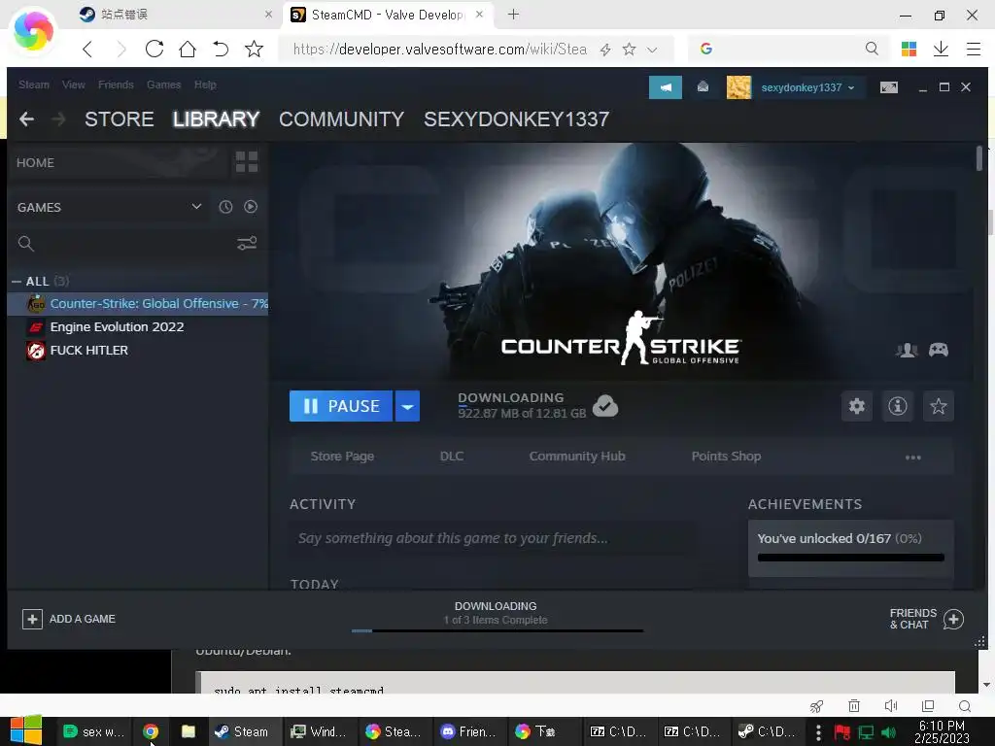The image size is (995, 746).
Task: Open FRIENDS & CHAT
Action: [x=926, y=619]
